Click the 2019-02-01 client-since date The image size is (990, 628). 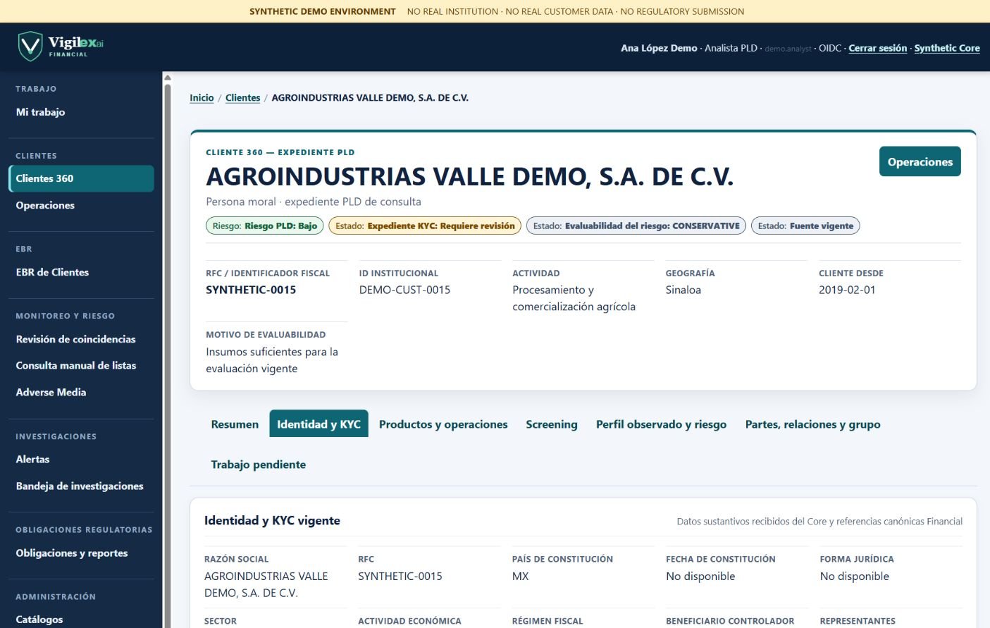click(x=847, y=290)
